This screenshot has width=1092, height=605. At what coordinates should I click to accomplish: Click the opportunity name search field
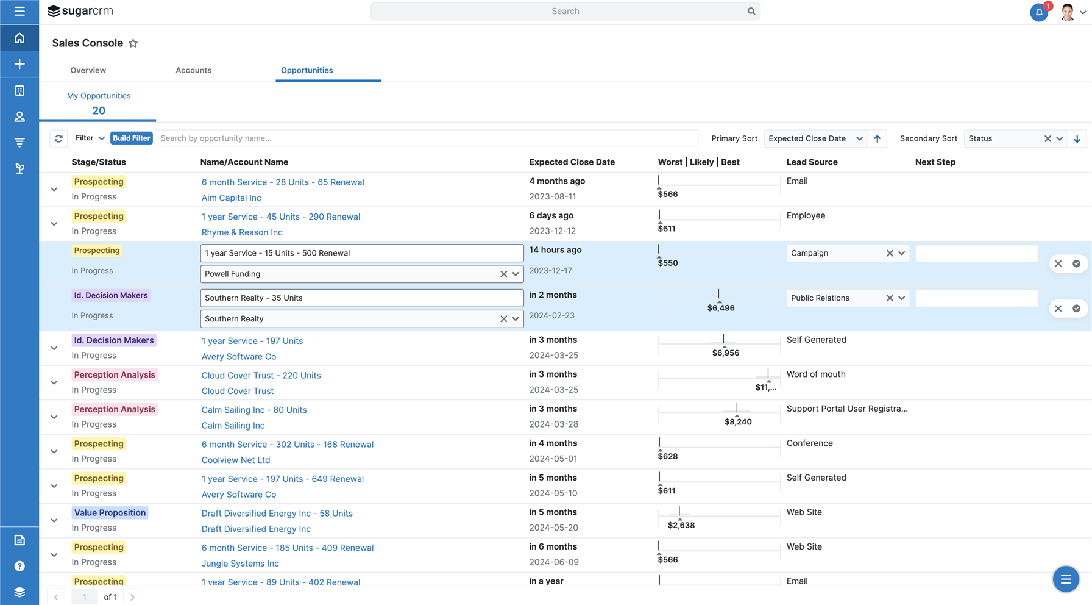427,138
